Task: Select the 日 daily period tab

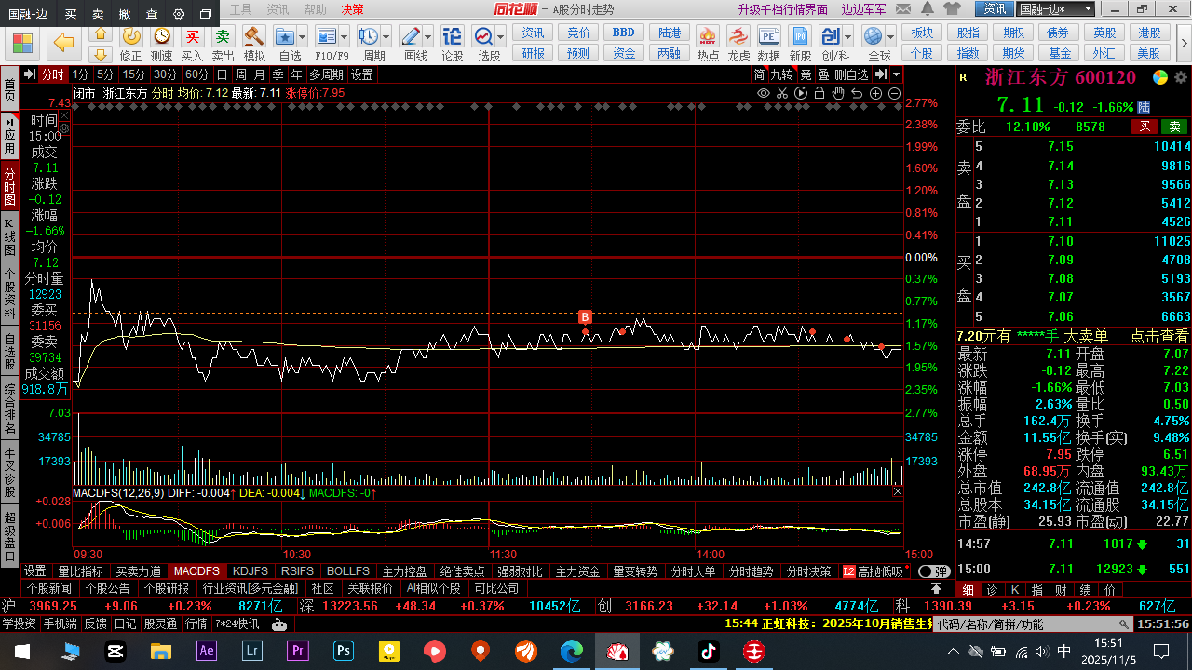Action: click(x=222, y=74)
